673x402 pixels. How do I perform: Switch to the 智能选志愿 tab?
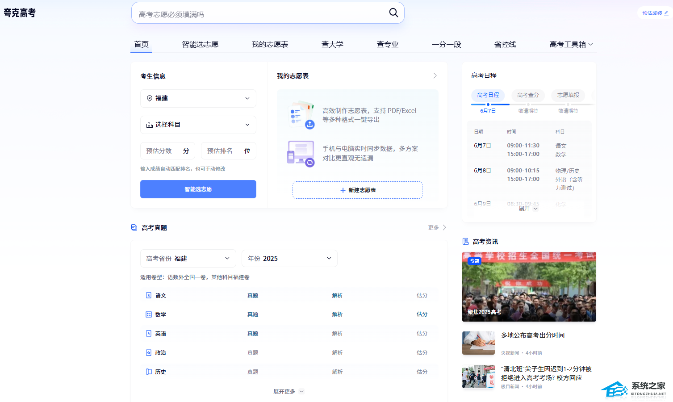pyautogui.click(x=200, y=44)
